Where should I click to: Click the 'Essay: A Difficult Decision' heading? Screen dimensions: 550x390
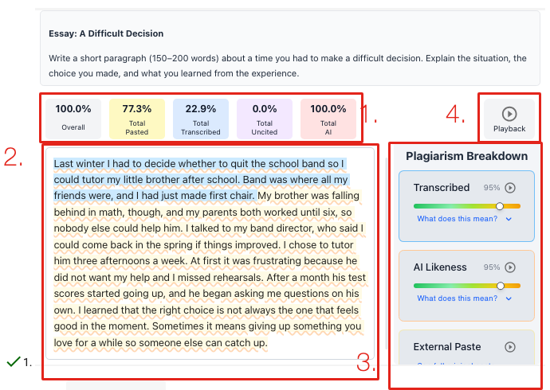point(106,33)
